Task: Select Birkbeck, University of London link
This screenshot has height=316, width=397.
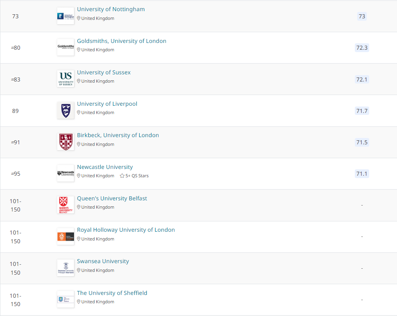Action: click(118, 135)
